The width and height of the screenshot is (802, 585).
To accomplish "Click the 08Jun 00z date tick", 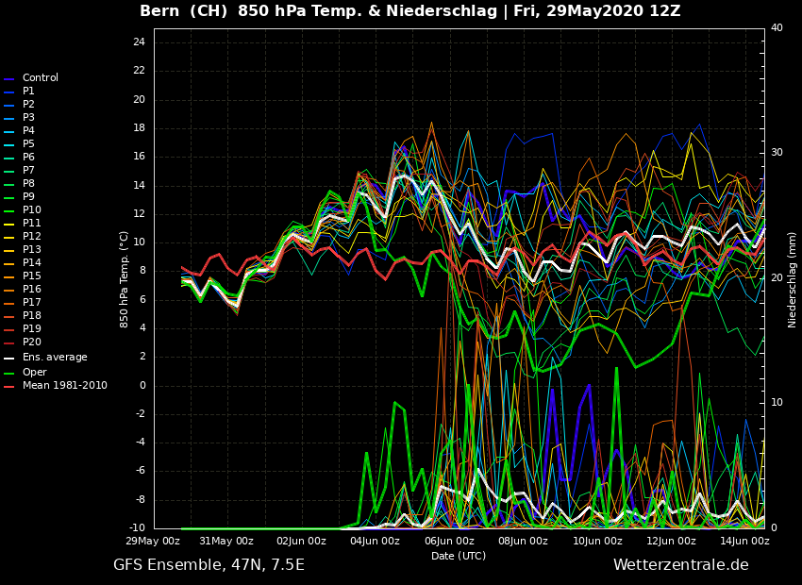I will point(523,542).
